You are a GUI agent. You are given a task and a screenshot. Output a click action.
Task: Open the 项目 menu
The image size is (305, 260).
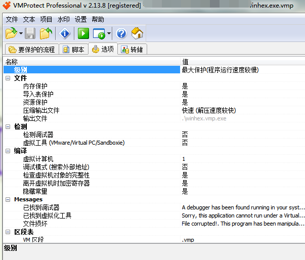[x=46, y=19]
